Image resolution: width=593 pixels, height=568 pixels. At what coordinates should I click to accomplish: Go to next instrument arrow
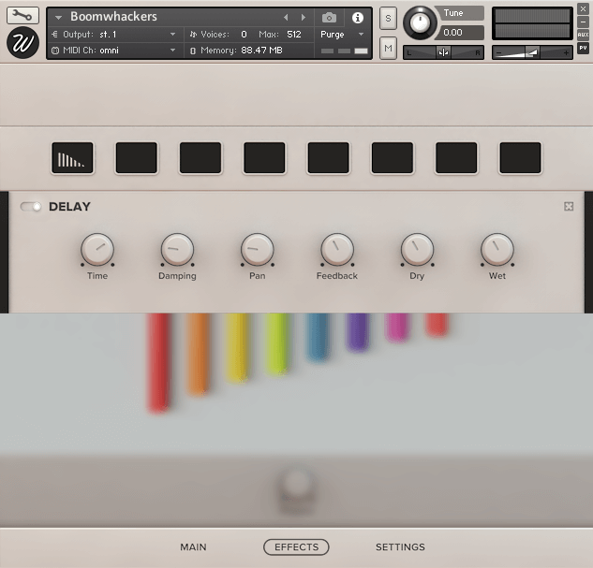pyautogui.click(x=303, y=18)
